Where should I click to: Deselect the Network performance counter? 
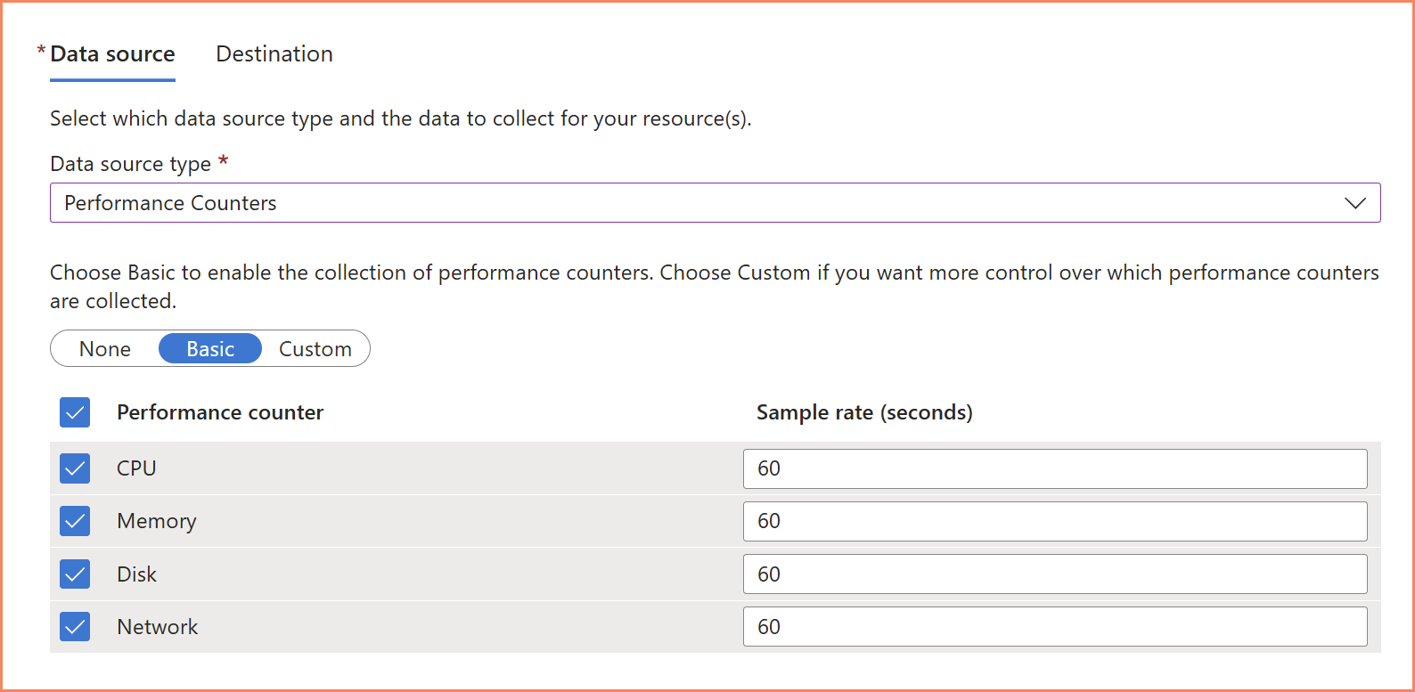click(x=75, y=626)
